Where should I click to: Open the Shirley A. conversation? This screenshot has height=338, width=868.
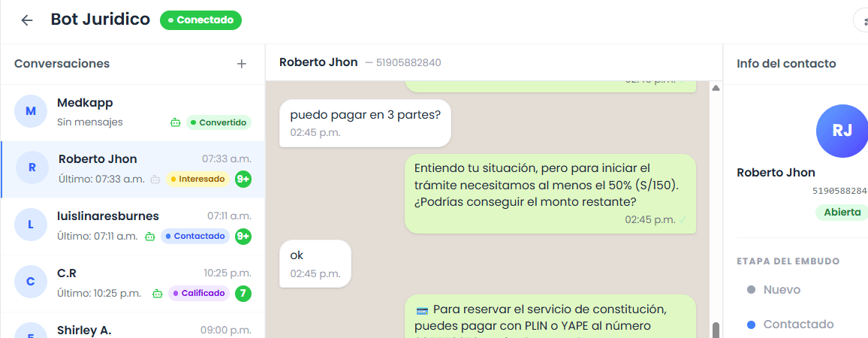[x=133, y=326]
